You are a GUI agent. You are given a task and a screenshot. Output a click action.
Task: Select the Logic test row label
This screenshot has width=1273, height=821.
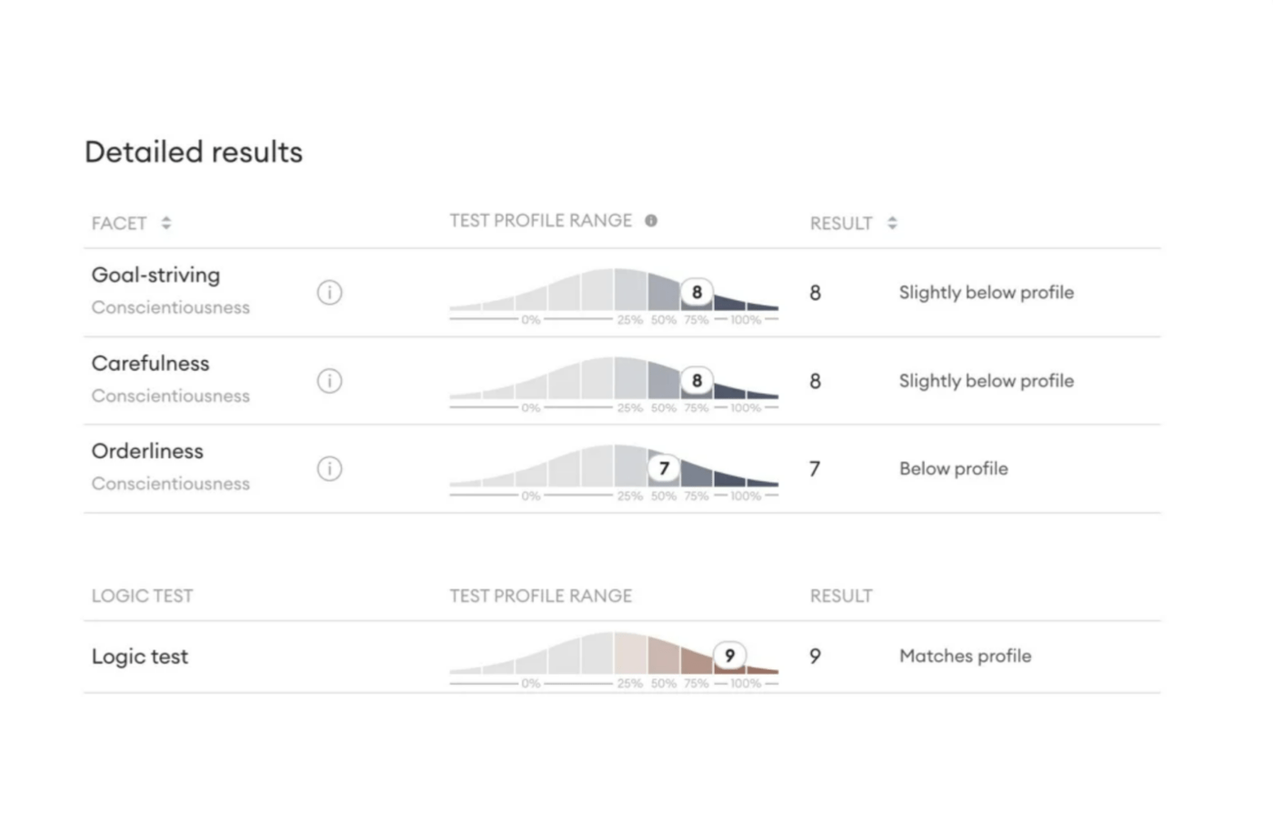pos(140,656)
